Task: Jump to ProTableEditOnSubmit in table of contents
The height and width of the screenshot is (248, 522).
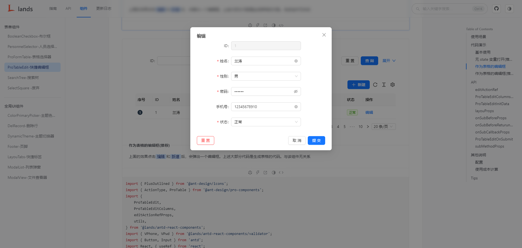Action: coord(494,139)
